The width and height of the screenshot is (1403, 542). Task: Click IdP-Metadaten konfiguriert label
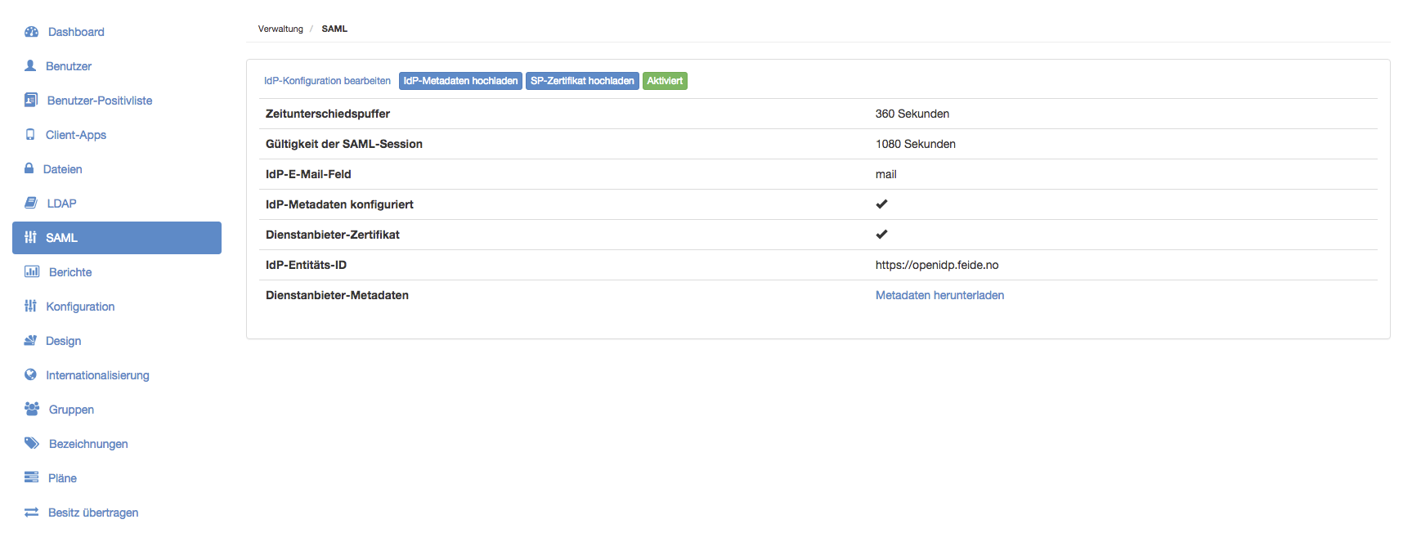[x=339, y=204]
